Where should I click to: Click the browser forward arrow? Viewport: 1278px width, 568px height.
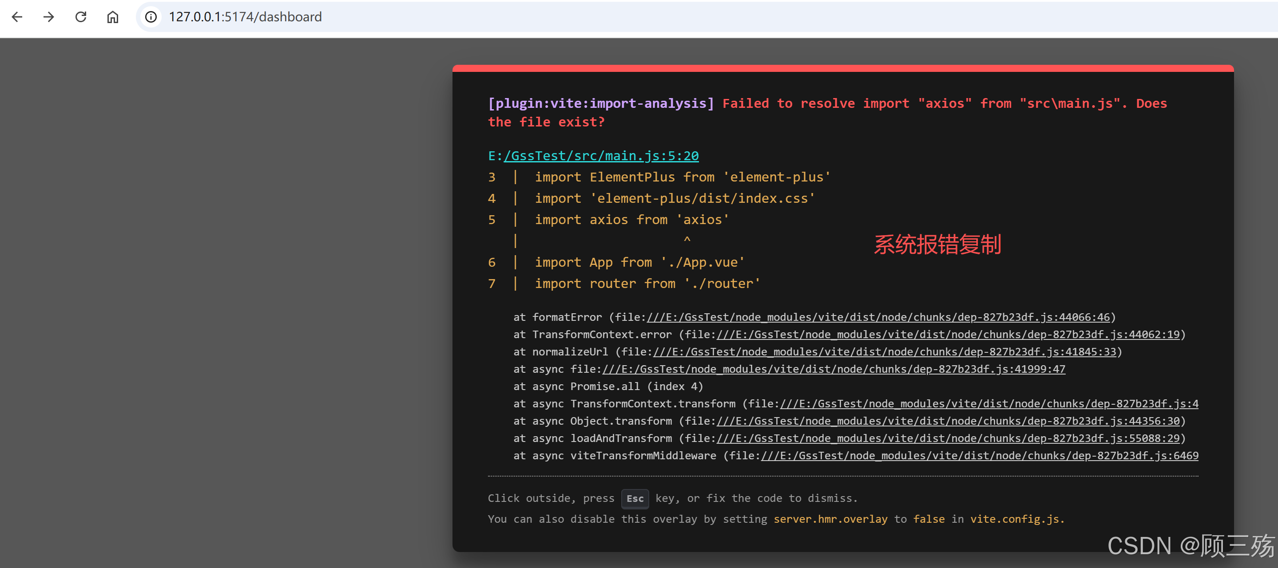48,17
